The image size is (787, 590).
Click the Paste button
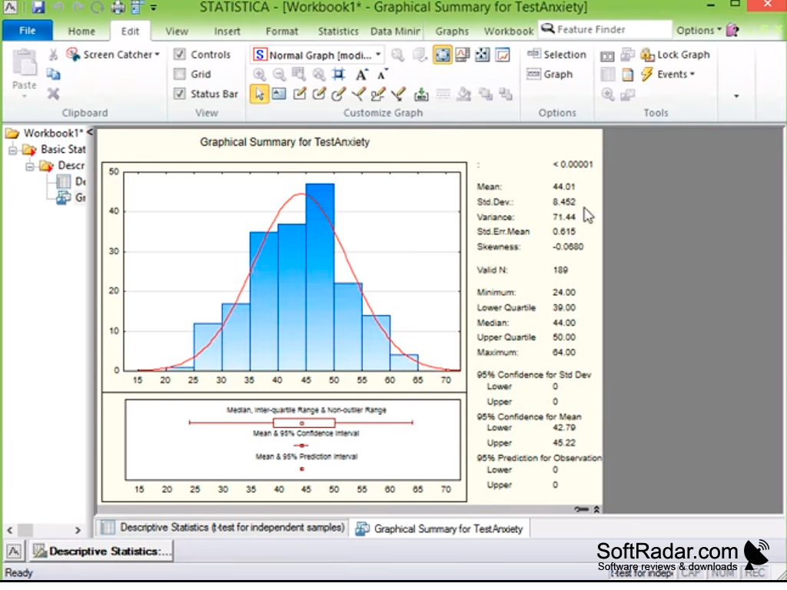(24, 71)
